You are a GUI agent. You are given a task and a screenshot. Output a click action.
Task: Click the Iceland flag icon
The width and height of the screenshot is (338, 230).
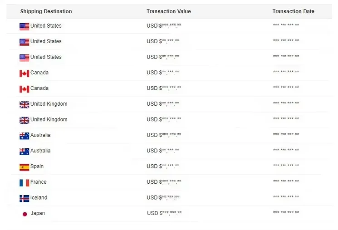coord(24,198)
